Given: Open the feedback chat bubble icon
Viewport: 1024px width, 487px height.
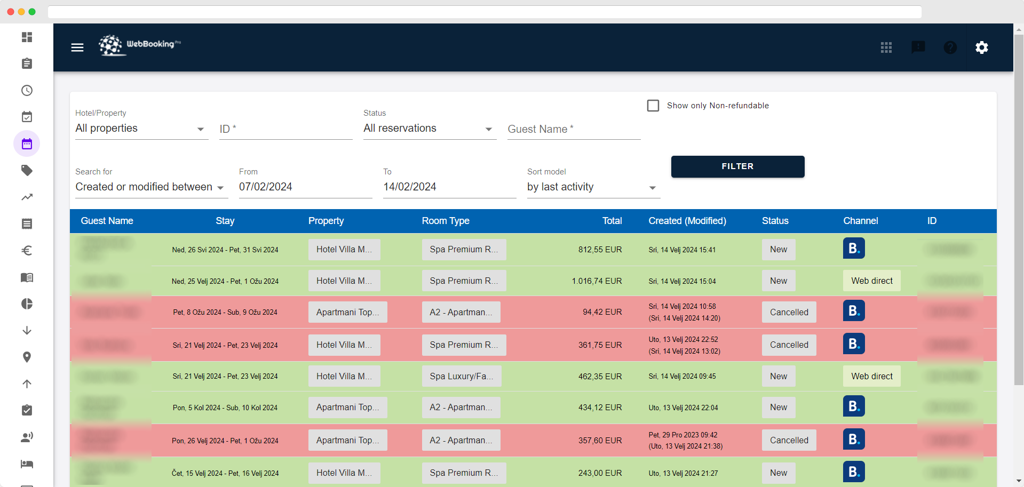Looking at the screenshot, I should [918, 47].
